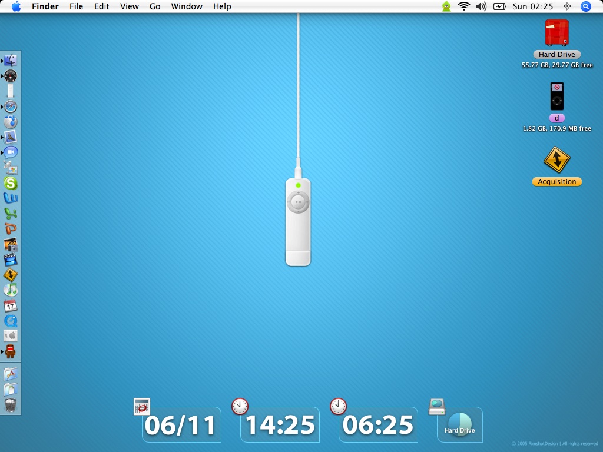Launch Skype from the Dock
This screenshot has height=452, width=603.
[11, 183]
